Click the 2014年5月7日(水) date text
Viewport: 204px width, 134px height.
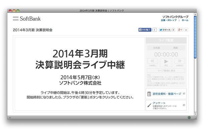[x=80, y=77]
